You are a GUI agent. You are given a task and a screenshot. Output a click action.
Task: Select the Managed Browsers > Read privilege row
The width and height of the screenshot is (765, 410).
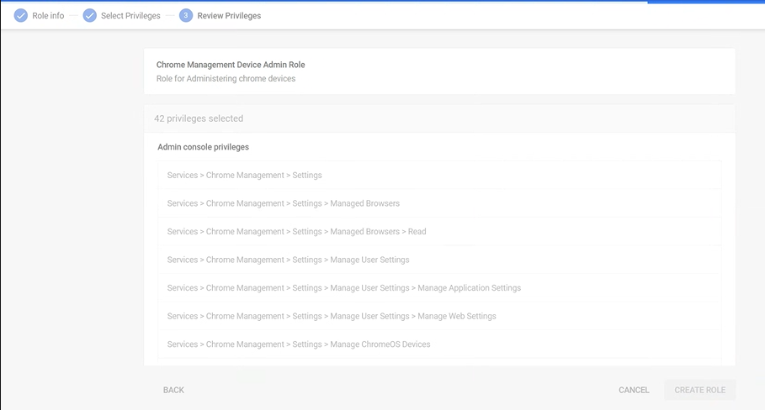(296, 231)
